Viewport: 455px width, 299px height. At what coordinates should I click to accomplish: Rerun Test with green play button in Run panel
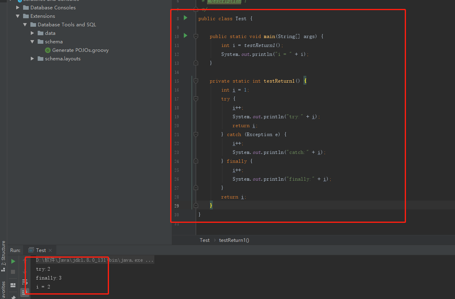pyautogui.click(x=13, y=262)
